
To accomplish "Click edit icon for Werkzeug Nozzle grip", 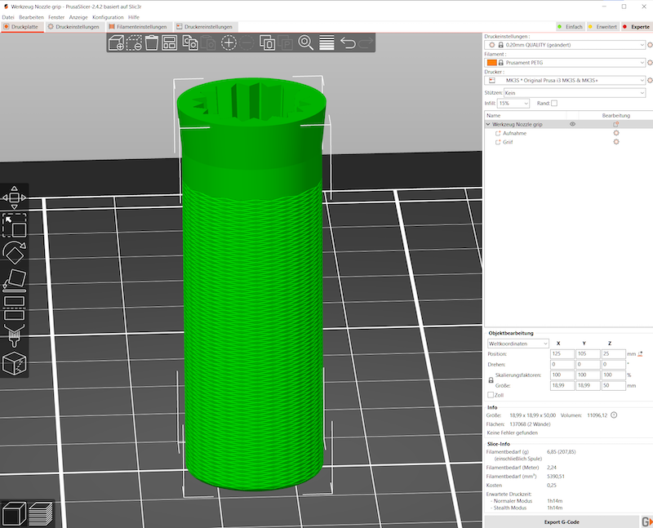I will point(616,124).
